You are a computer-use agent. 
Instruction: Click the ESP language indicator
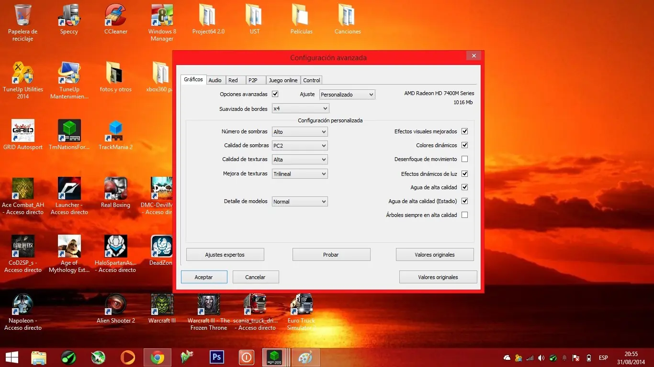tap(603, 358)
